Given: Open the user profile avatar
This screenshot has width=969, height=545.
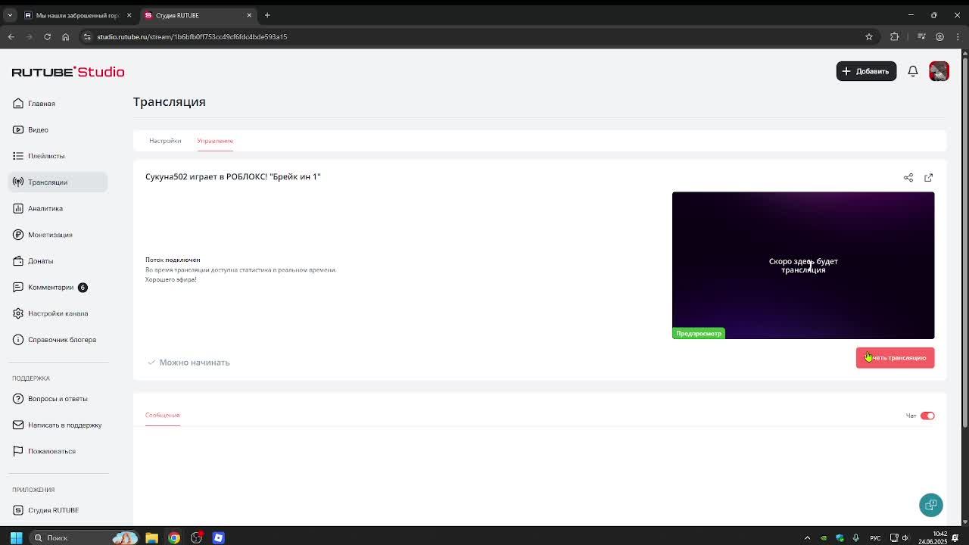Looking at the screenshot, I should 939,71.
